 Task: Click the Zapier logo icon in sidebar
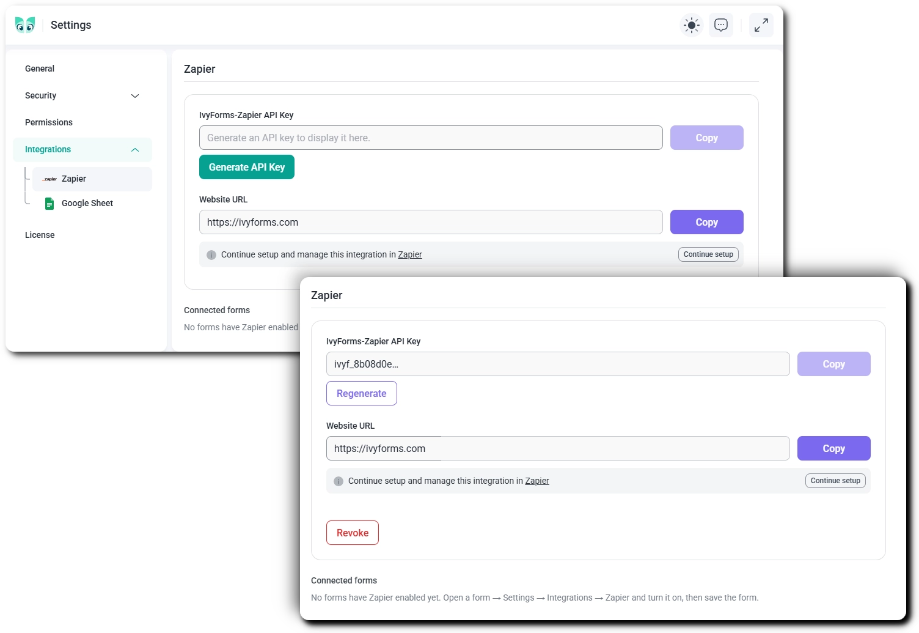[x=50, y=179]
